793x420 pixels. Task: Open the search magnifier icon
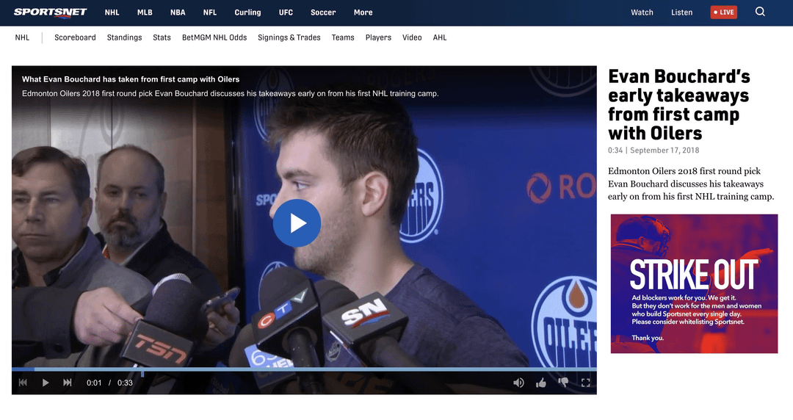coord(760,12)
